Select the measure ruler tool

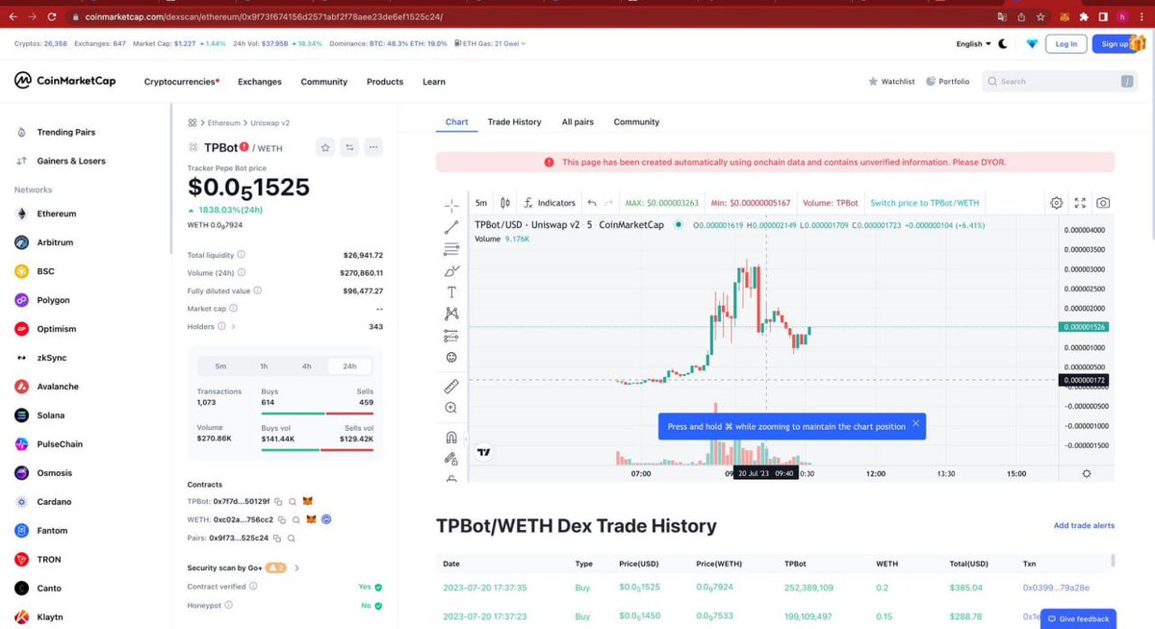pos(450,386)
